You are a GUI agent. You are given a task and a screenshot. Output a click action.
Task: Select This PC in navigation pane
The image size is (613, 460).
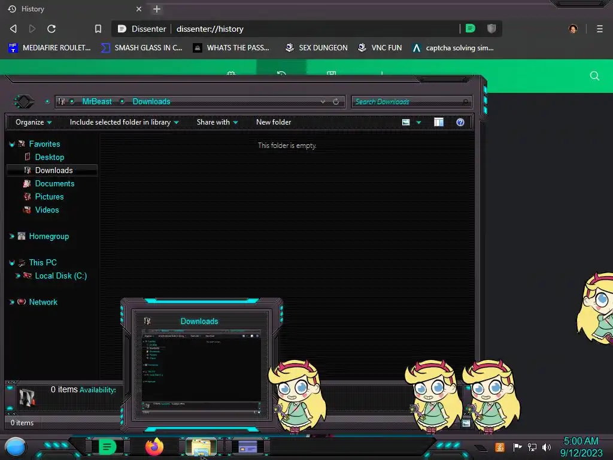43,262
